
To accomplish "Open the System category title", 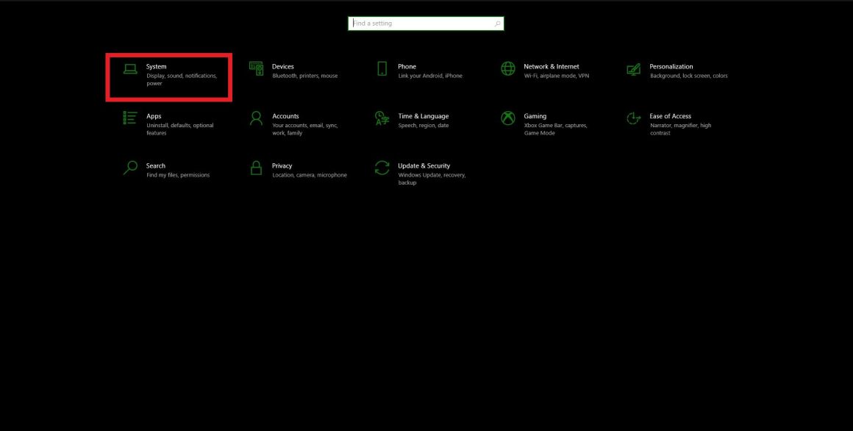I will 156,66.
